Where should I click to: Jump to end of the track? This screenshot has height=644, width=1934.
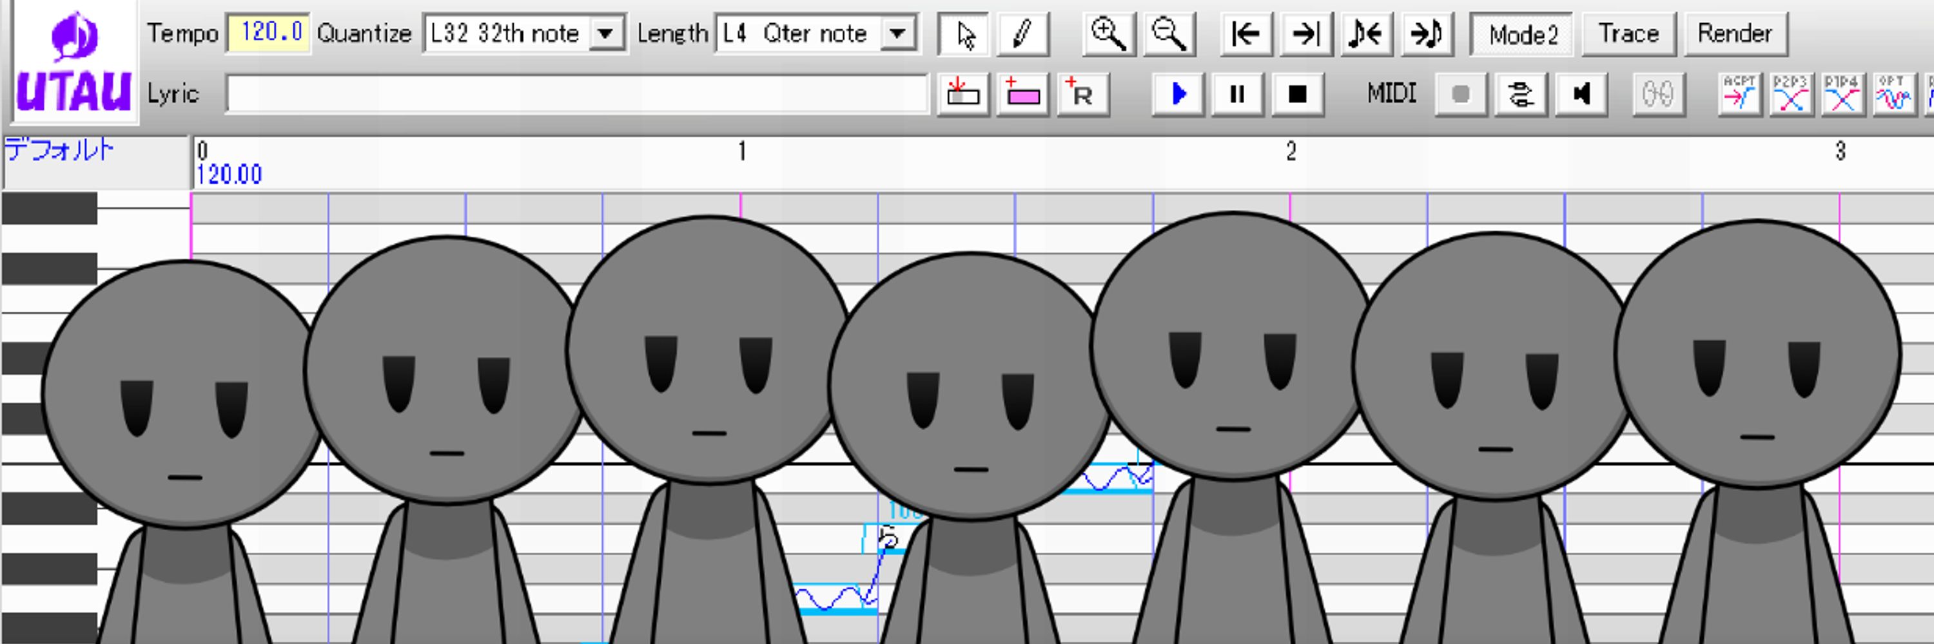click(1307, 33)
